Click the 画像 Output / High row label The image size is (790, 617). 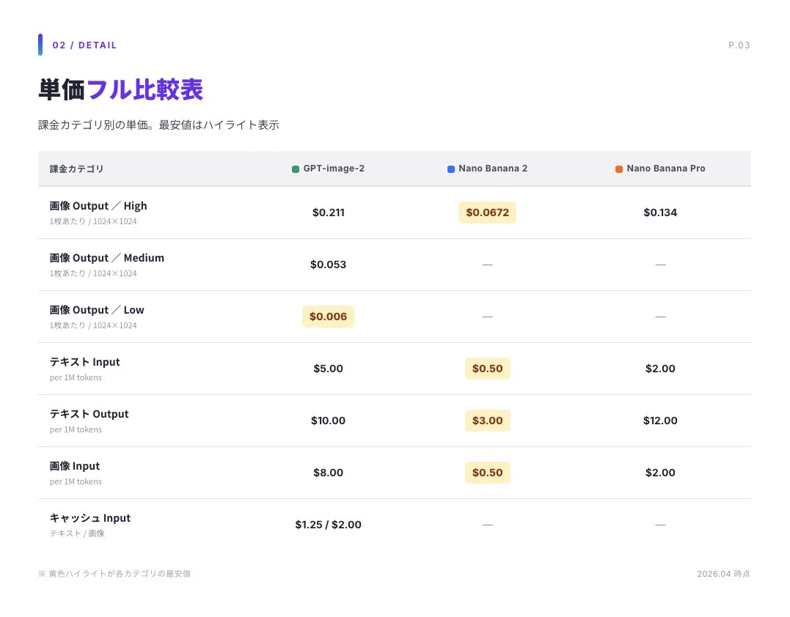click(98, 206)
